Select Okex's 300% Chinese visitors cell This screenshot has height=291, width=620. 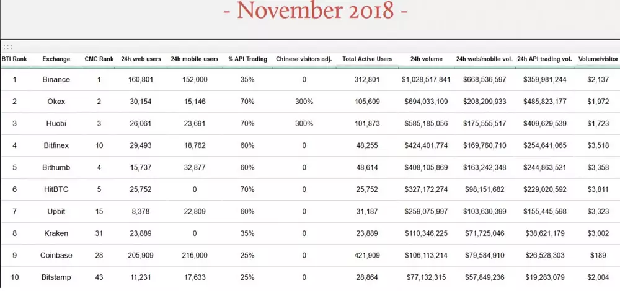coord(304,102)
